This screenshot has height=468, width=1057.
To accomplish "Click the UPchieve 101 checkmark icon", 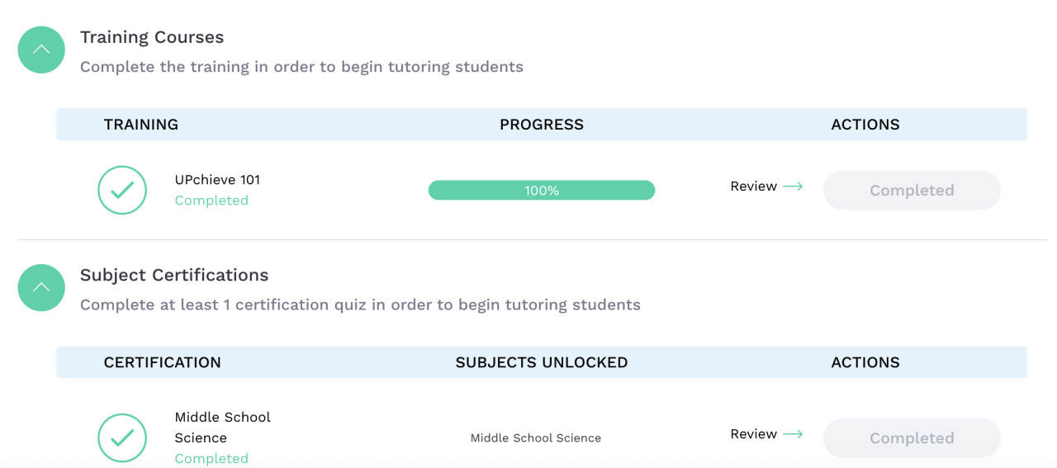I will click(122, 191).
